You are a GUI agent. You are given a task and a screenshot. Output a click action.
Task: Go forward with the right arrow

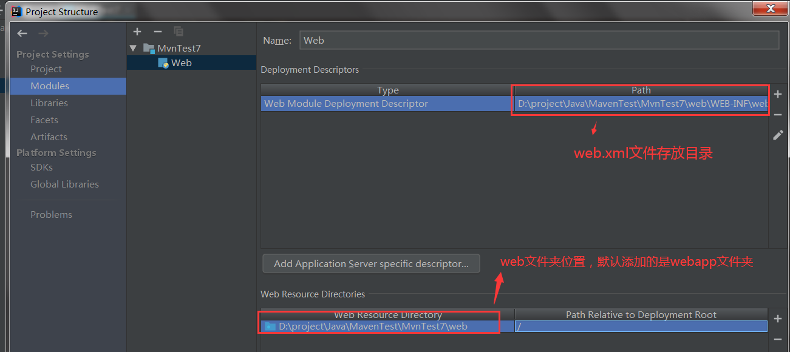43,33
